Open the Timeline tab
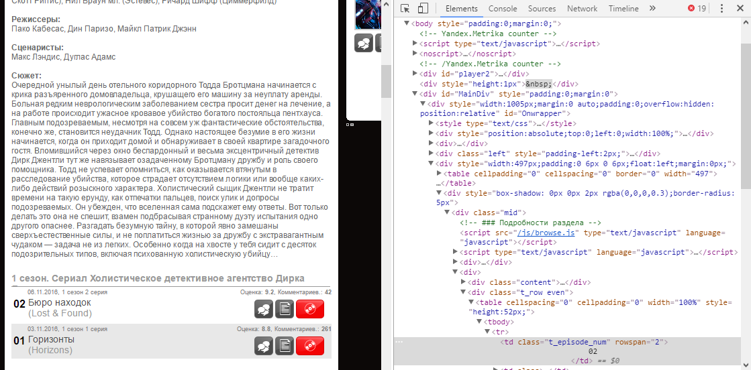This screenshot has width=751, height=370. [x=623, y=9]
